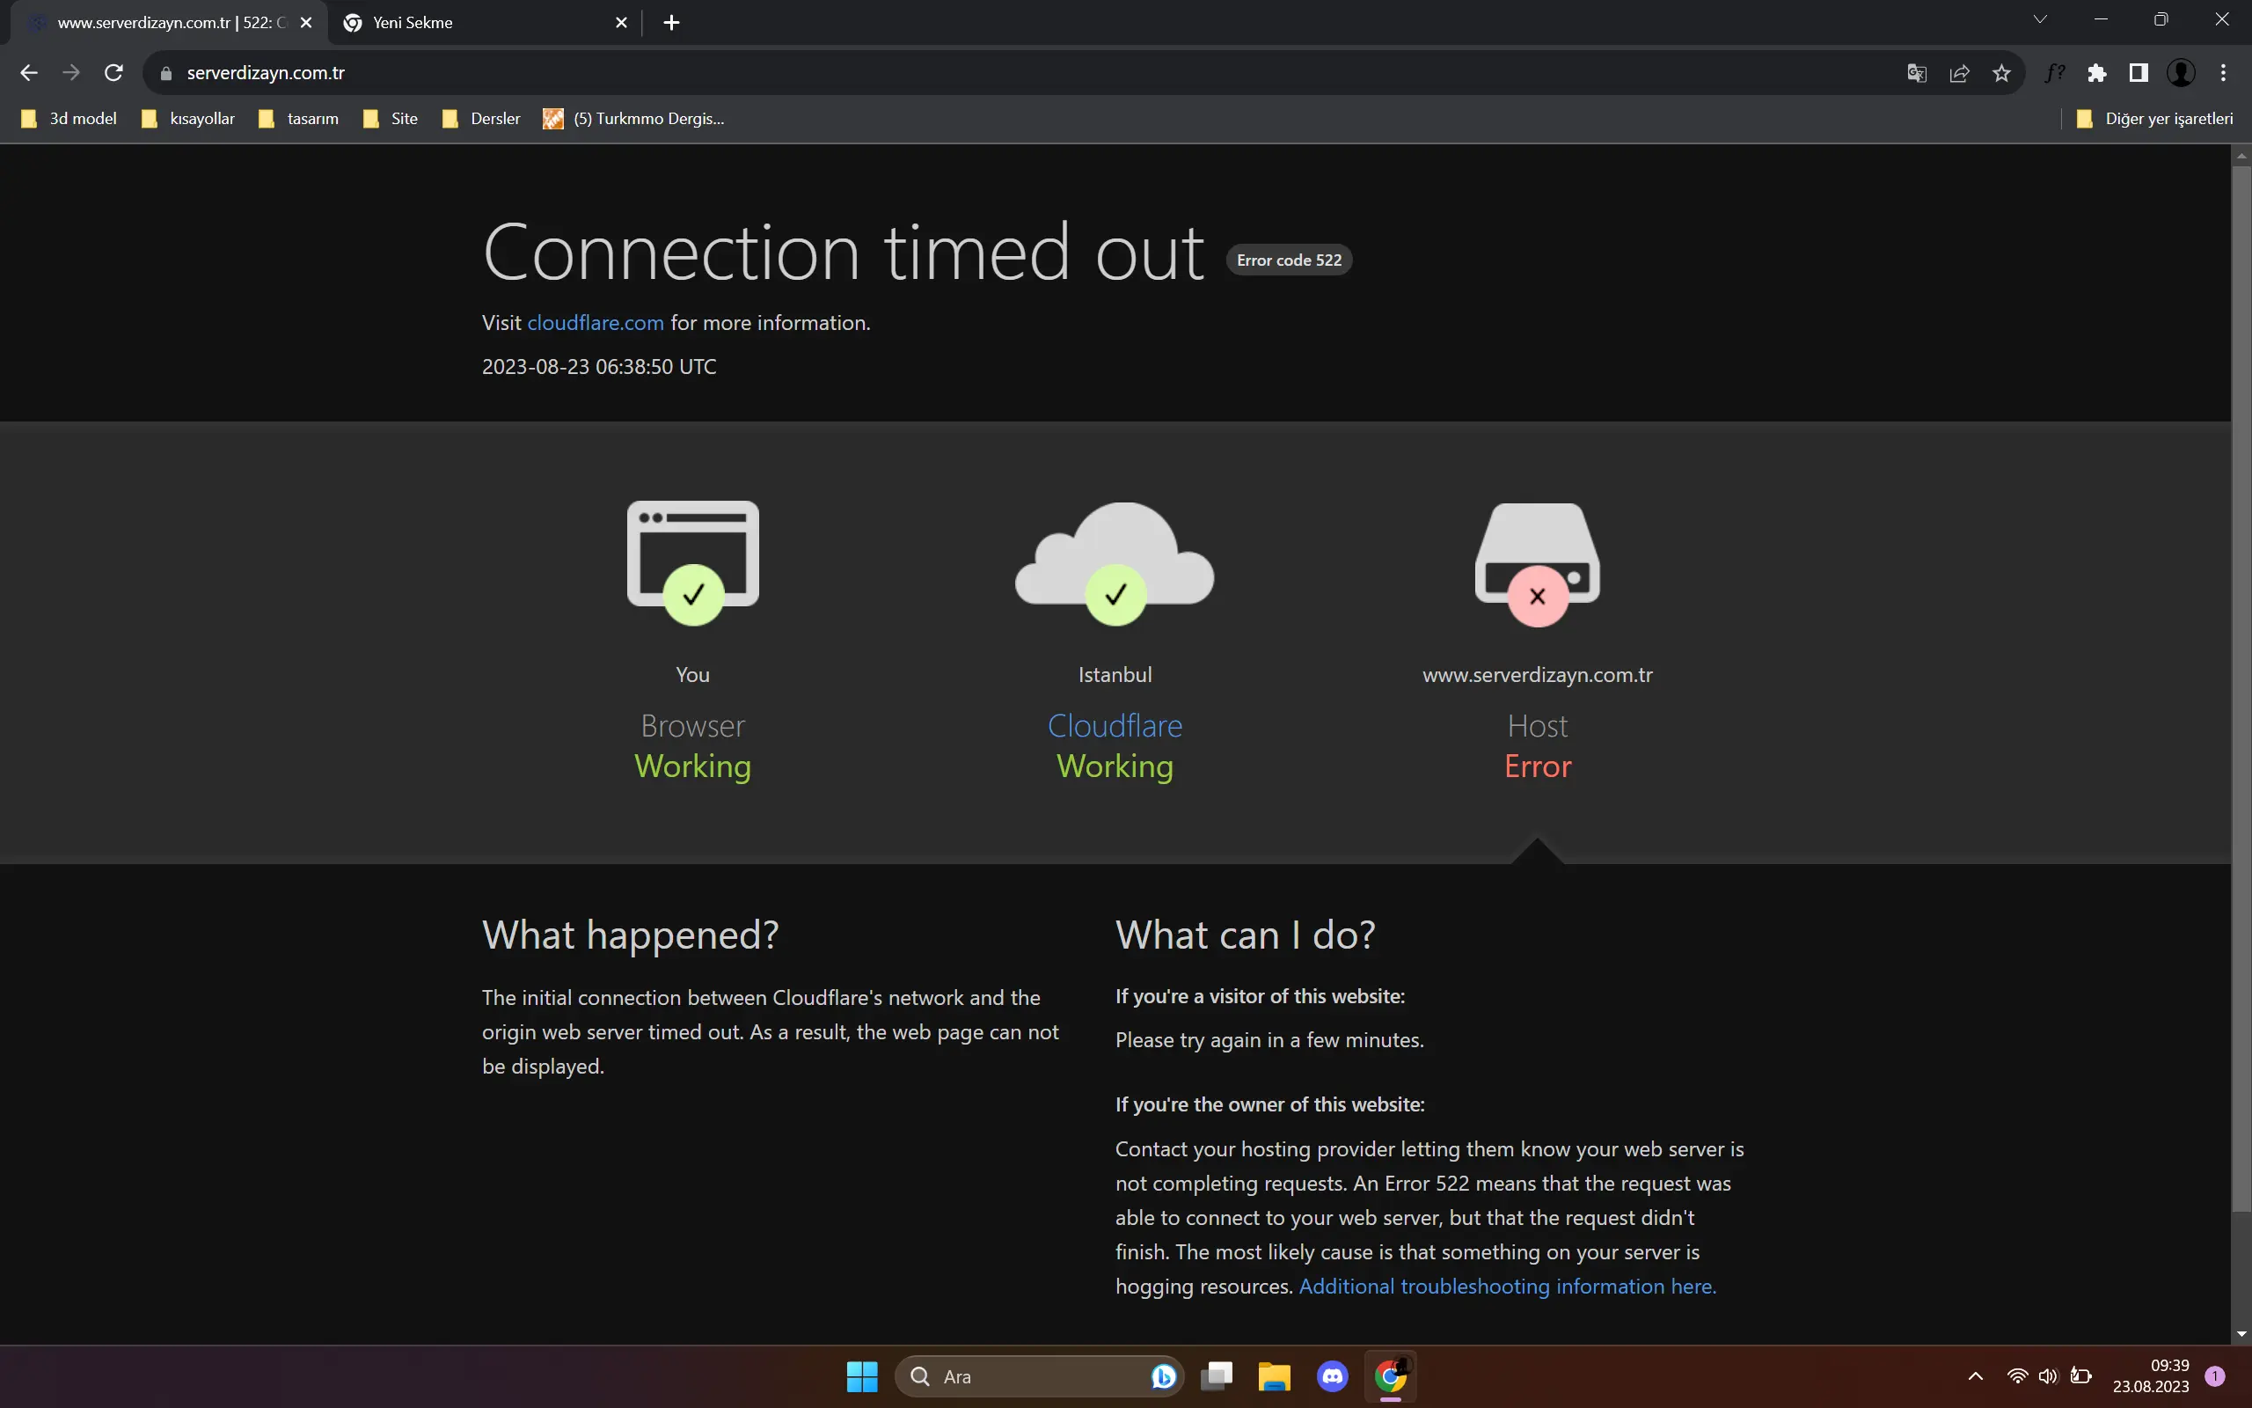2252x1408 pixels.
Task: Click the Chrome taskbar icon
Action: [x=1390, y=1376]
